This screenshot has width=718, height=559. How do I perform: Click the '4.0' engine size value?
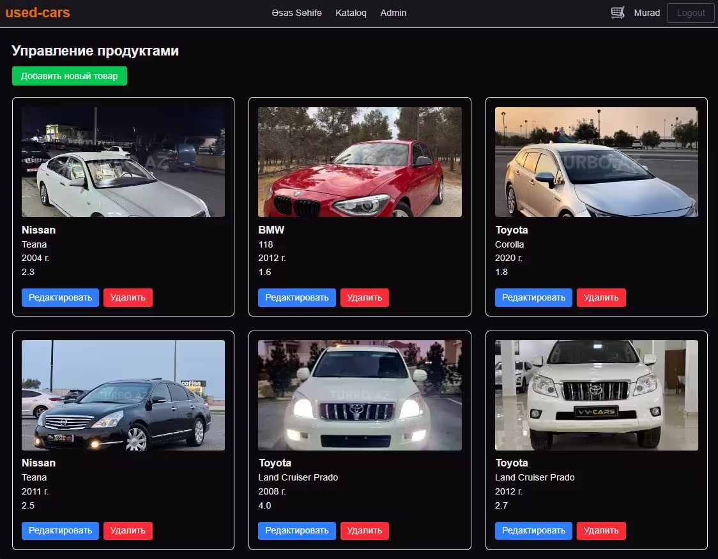[264, 505]
